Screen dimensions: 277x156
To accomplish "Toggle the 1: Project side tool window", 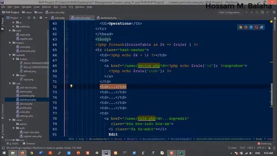I will tap(3, 23).
